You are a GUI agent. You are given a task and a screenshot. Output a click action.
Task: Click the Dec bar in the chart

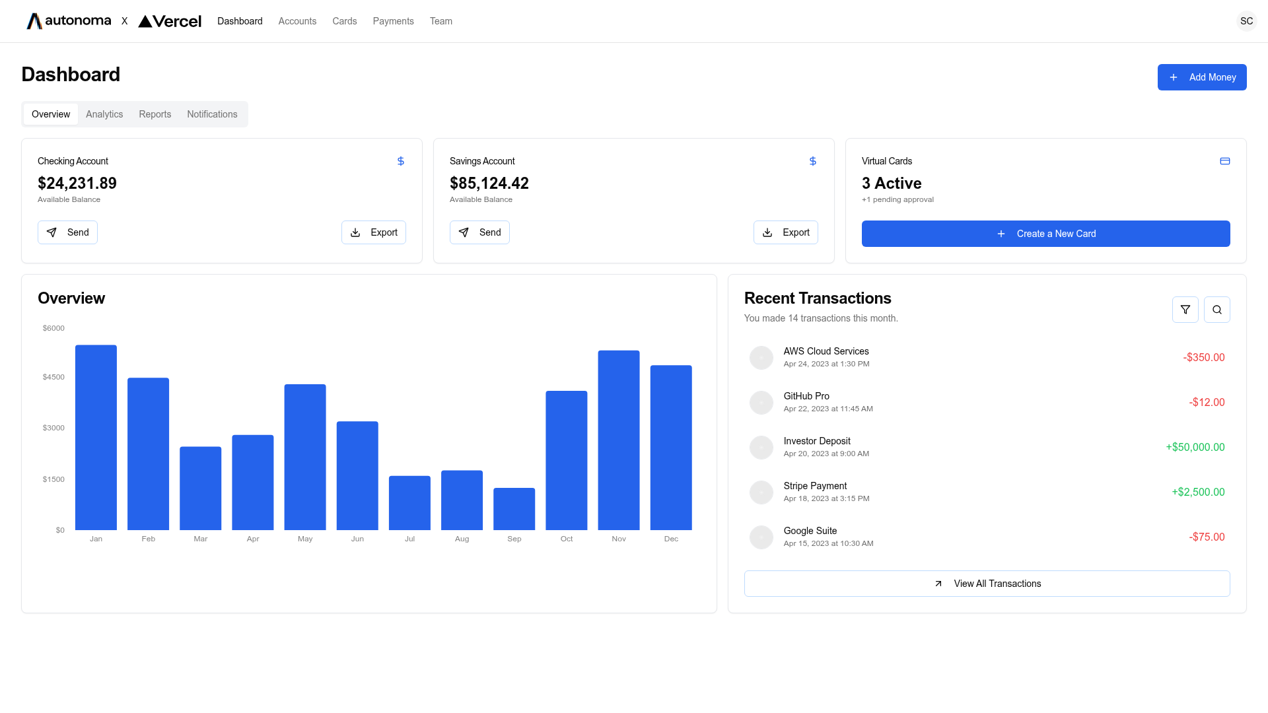coord(671,448)
